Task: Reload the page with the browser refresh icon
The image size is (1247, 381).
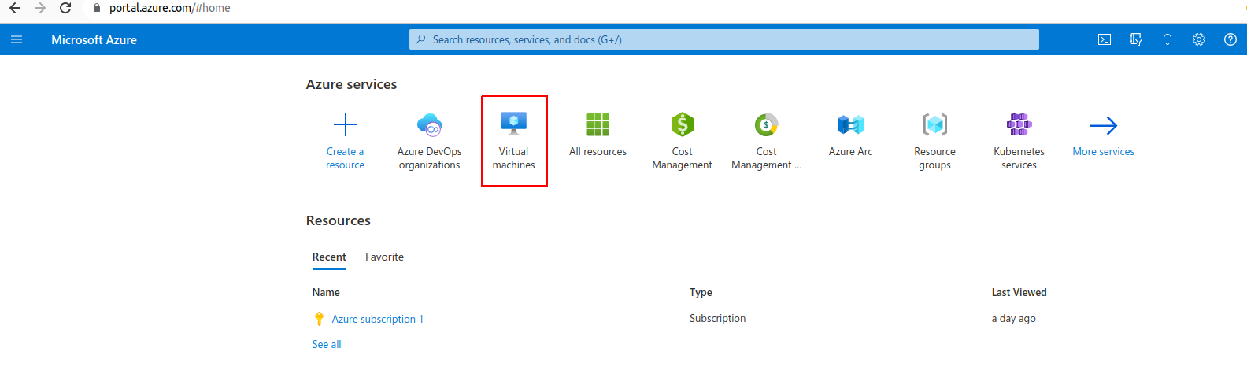Action: coord(66,8)
